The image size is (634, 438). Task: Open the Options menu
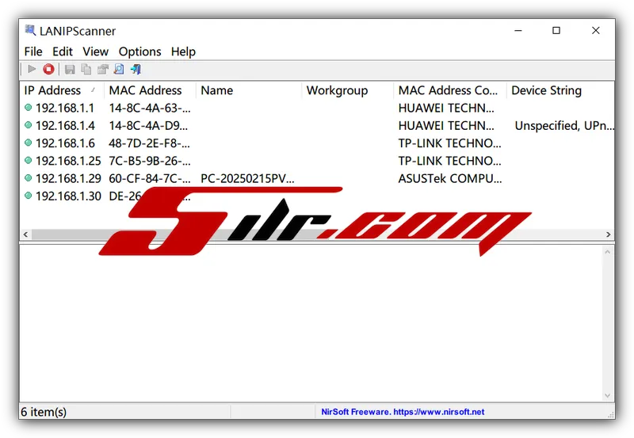point(140,51)
